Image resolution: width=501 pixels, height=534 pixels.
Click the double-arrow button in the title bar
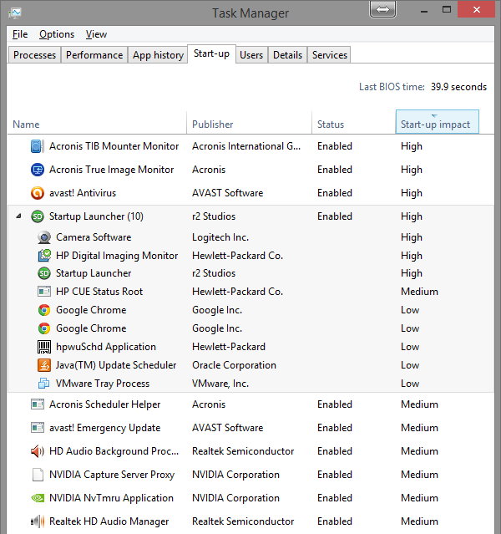[382, 9]
